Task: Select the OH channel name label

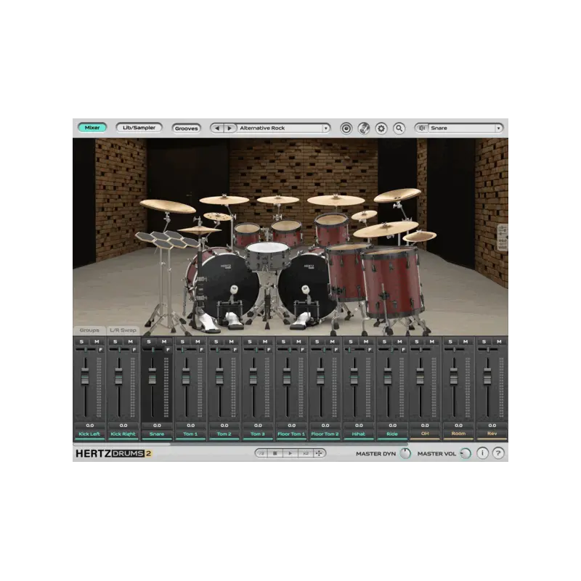Action: [425, 434]
